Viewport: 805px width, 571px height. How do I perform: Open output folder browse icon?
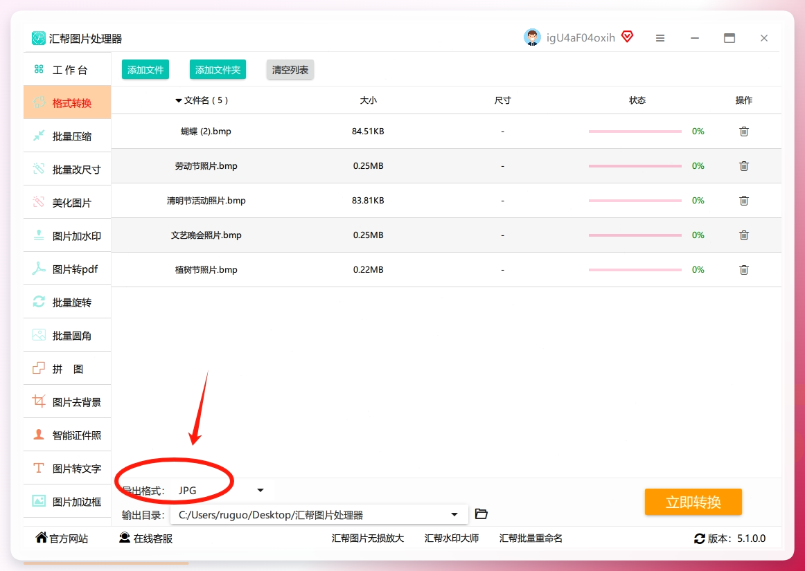(x=481, y=514)
